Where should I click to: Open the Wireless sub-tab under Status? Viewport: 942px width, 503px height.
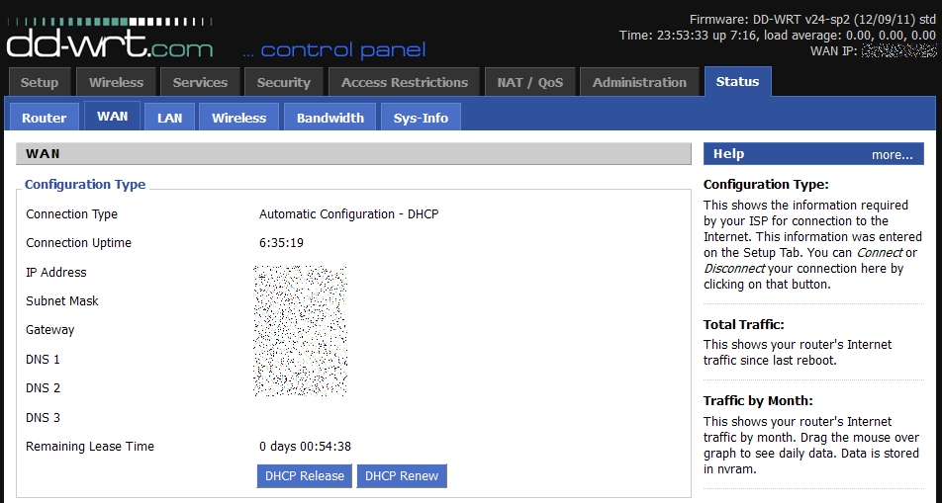coord(238,118)
